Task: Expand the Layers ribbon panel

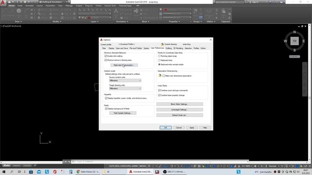Action: [95, 21]
